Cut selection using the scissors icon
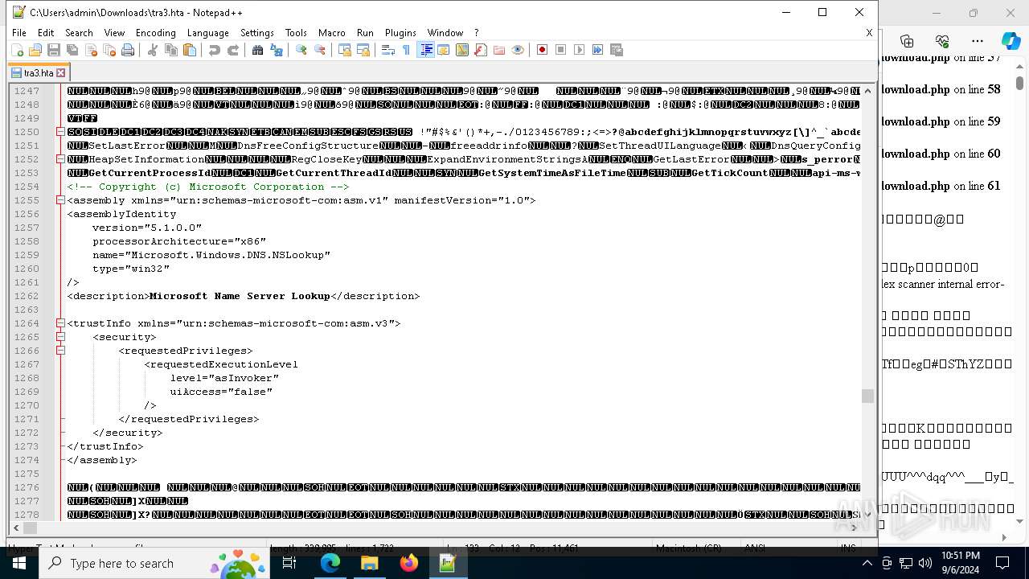Screen dimensions: 1029x579 152,50
